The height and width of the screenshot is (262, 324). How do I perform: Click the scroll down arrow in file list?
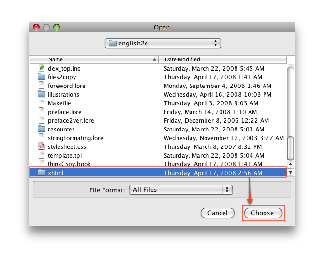click(290, 173)
